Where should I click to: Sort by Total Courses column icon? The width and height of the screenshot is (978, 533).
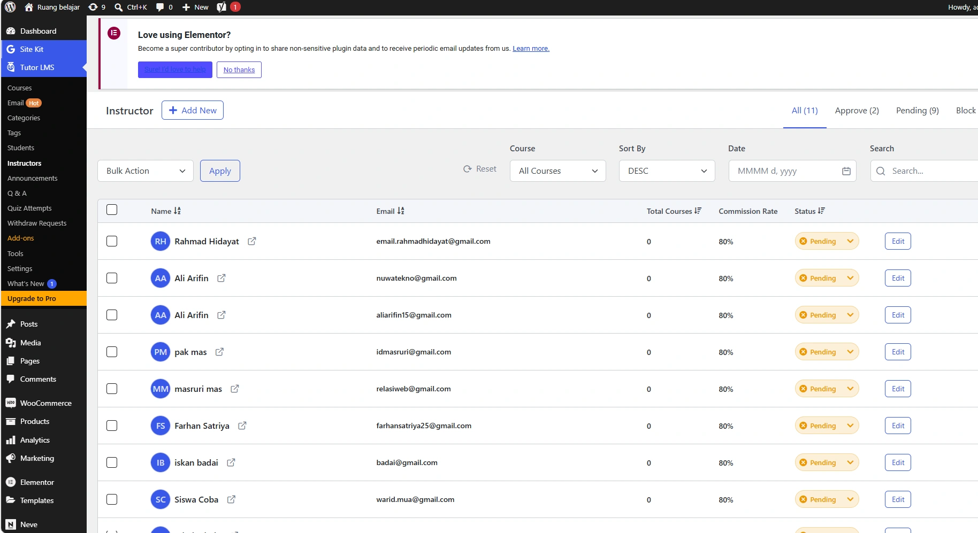pos(698,211)
